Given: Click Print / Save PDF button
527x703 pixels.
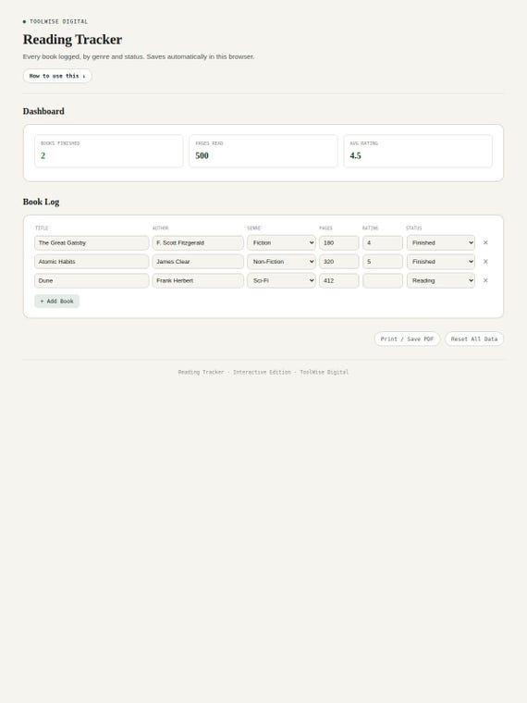Looking at the screenshot, I should [x=408, y=339].
